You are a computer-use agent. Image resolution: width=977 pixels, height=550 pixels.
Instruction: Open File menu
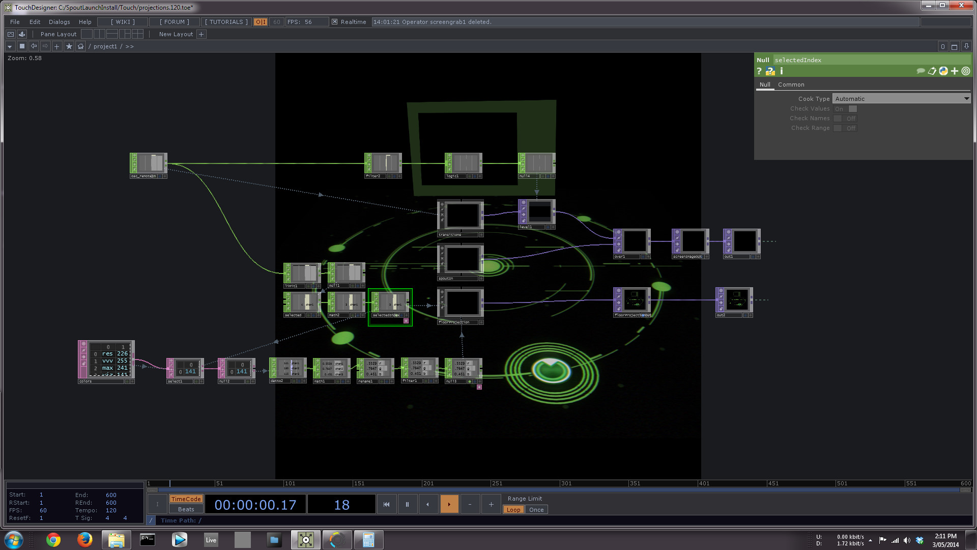pyautogui.click(x=15, y=22)
